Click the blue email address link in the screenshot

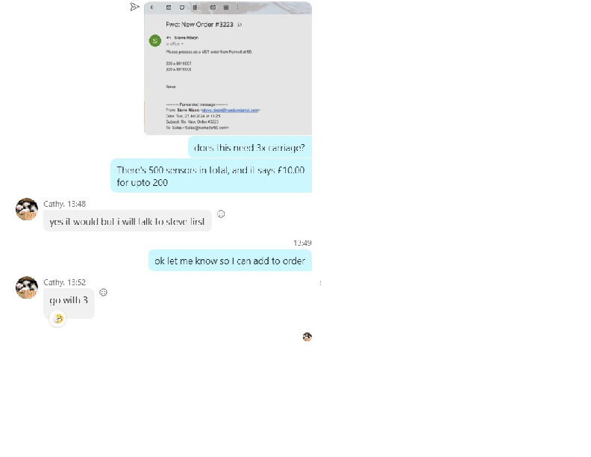[x=230, y=110]
